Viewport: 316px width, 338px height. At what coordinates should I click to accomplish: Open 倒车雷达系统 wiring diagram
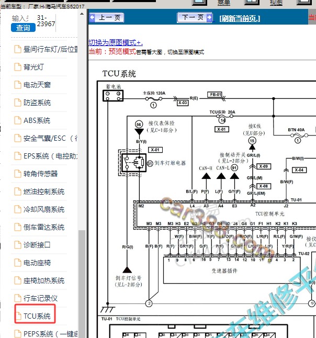point(44,227)
